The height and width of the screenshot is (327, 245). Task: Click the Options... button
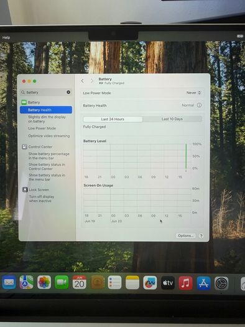coord(185,235)
